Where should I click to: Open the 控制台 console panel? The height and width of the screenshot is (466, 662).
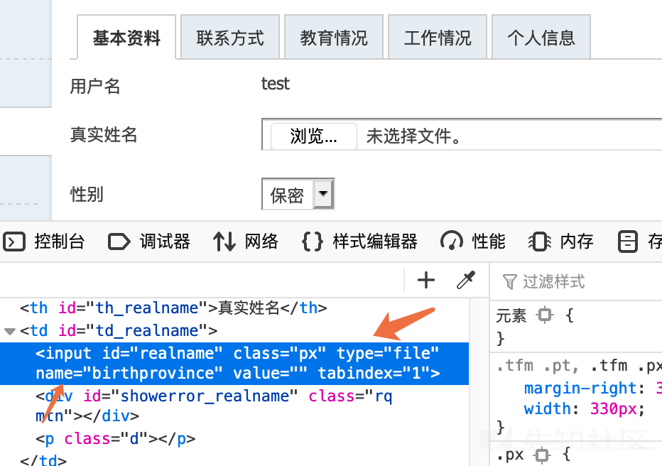click(45, 242)
